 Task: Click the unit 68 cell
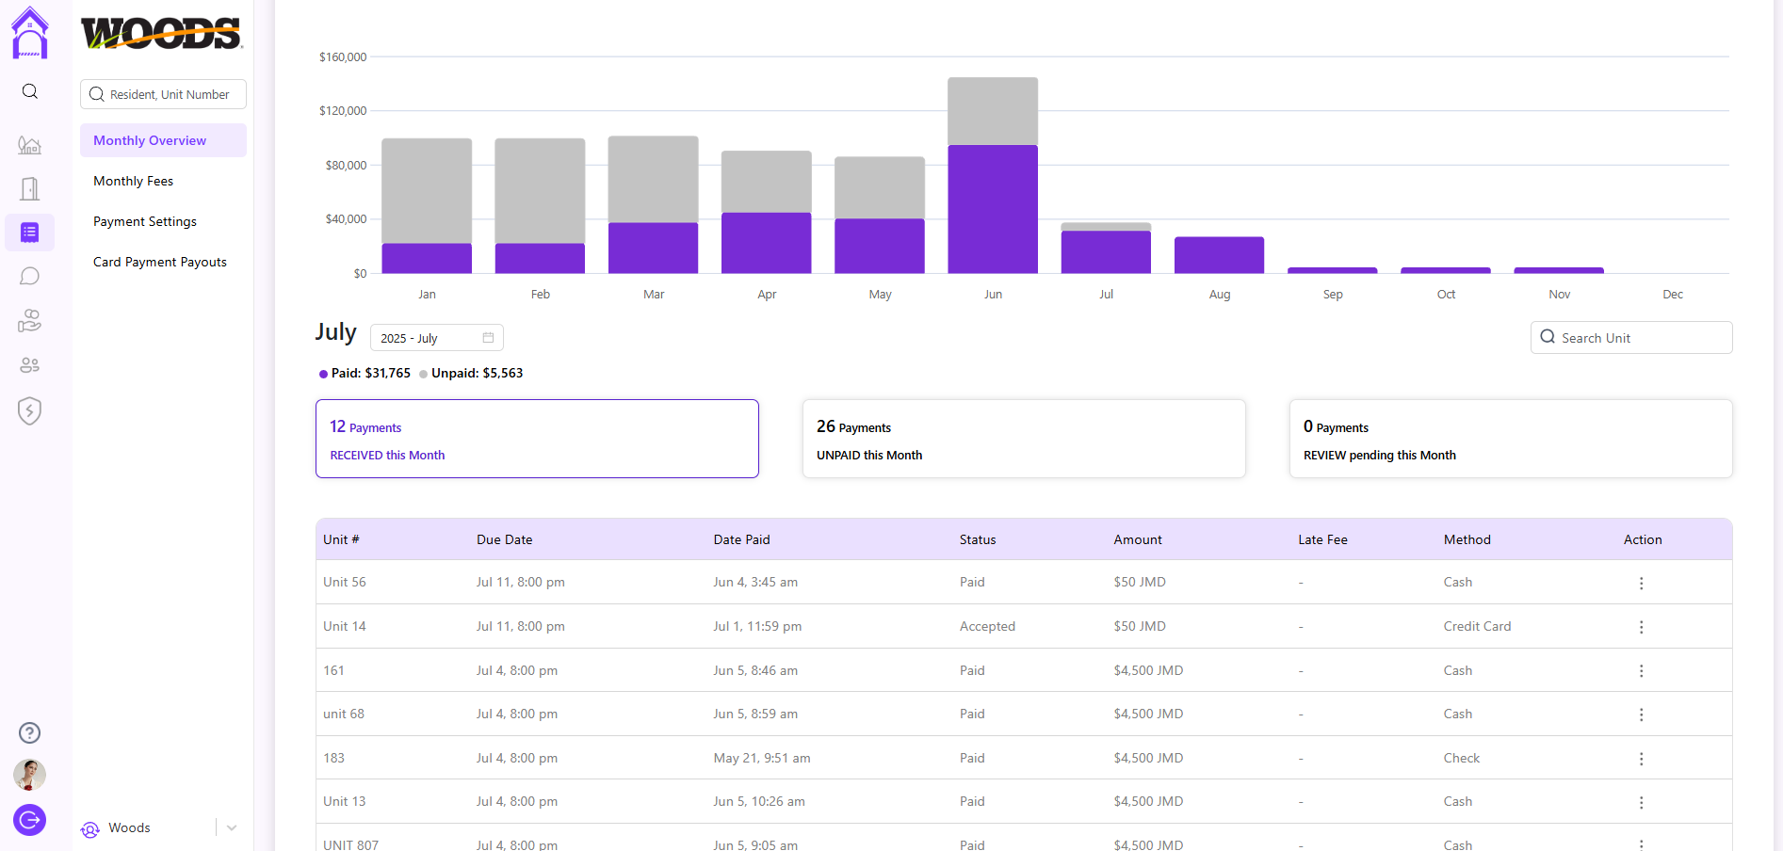[344, 714]
